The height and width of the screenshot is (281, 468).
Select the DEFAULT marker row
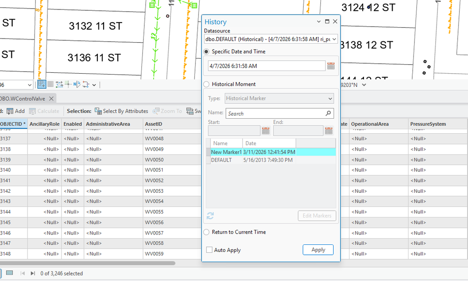point(271,160)
